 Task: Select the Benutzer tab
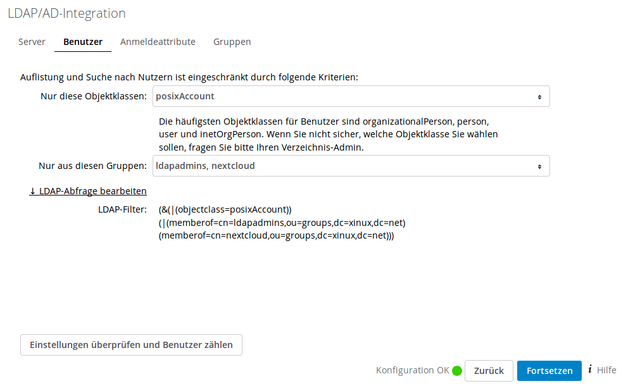tap(82, 41)
